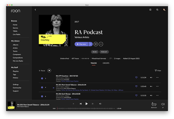
Task: Open the track Filter
Action: (158, 71)
